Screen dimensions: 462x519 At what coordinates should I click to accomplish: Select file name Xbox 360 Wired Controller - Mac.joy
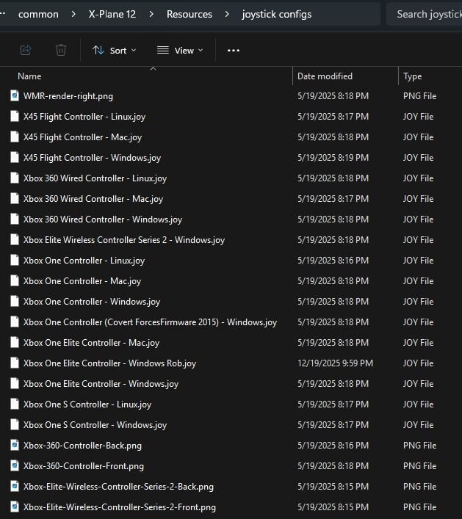pyautogui.click(x=93, y=199)
